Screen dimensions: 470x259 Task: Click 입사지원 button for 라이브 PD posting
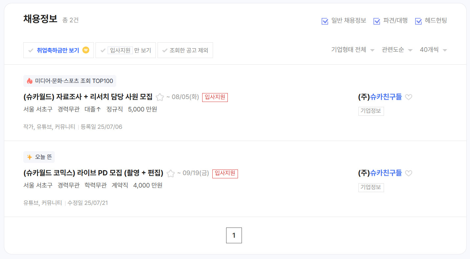225,173
